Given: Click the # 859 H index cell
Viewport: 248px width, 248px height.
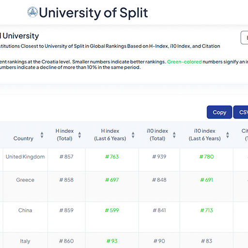Looking at the screenshot, I should tap(66, 217).
